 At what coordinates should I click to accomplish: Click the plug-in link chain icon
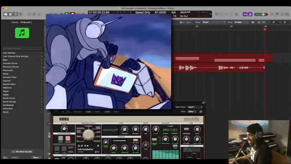click(x=201, y=112)
